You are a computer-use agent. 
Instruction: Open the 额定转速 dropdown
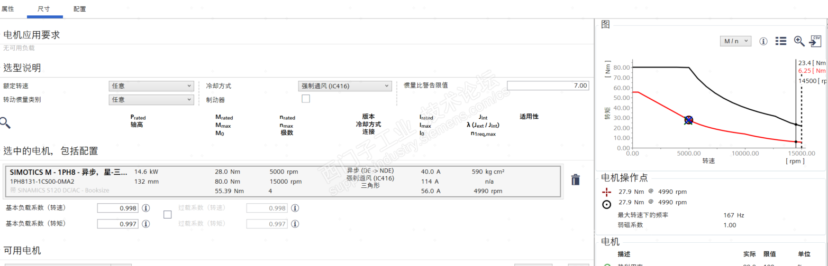click(x=151, y=85)
